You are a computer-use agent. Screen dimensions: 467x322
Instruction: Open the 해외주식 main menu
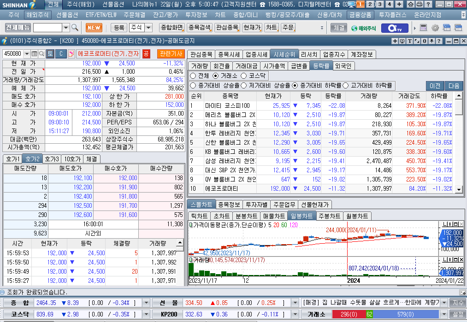point(37,15)
